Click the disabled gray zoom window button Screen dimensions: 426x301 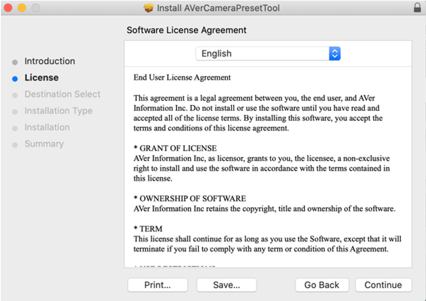pyautogui.click(x=36, y=8)
